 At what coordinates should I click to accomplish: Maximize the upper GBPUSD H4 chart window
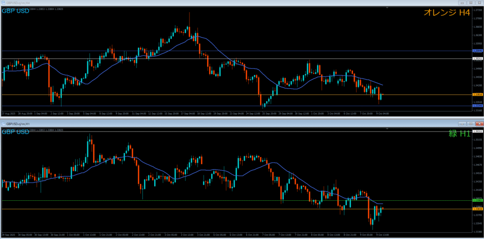(x=470, y=3)
